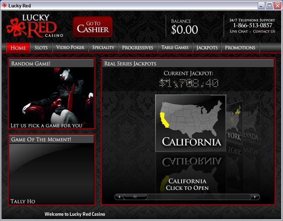The image size is (283, 221).
Task: Open the Go To Cashier button
Action: pos(93,27)
